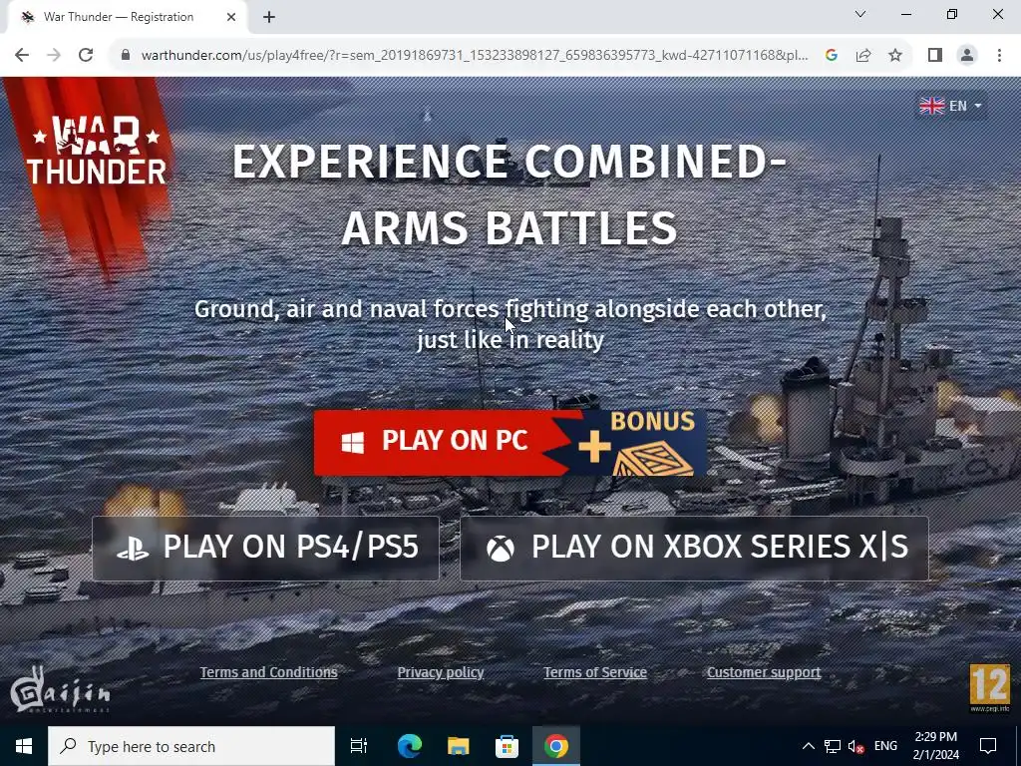Bookmark this tab with star icon
Viewport: 1021px width, 766px height.
point(895,55)
